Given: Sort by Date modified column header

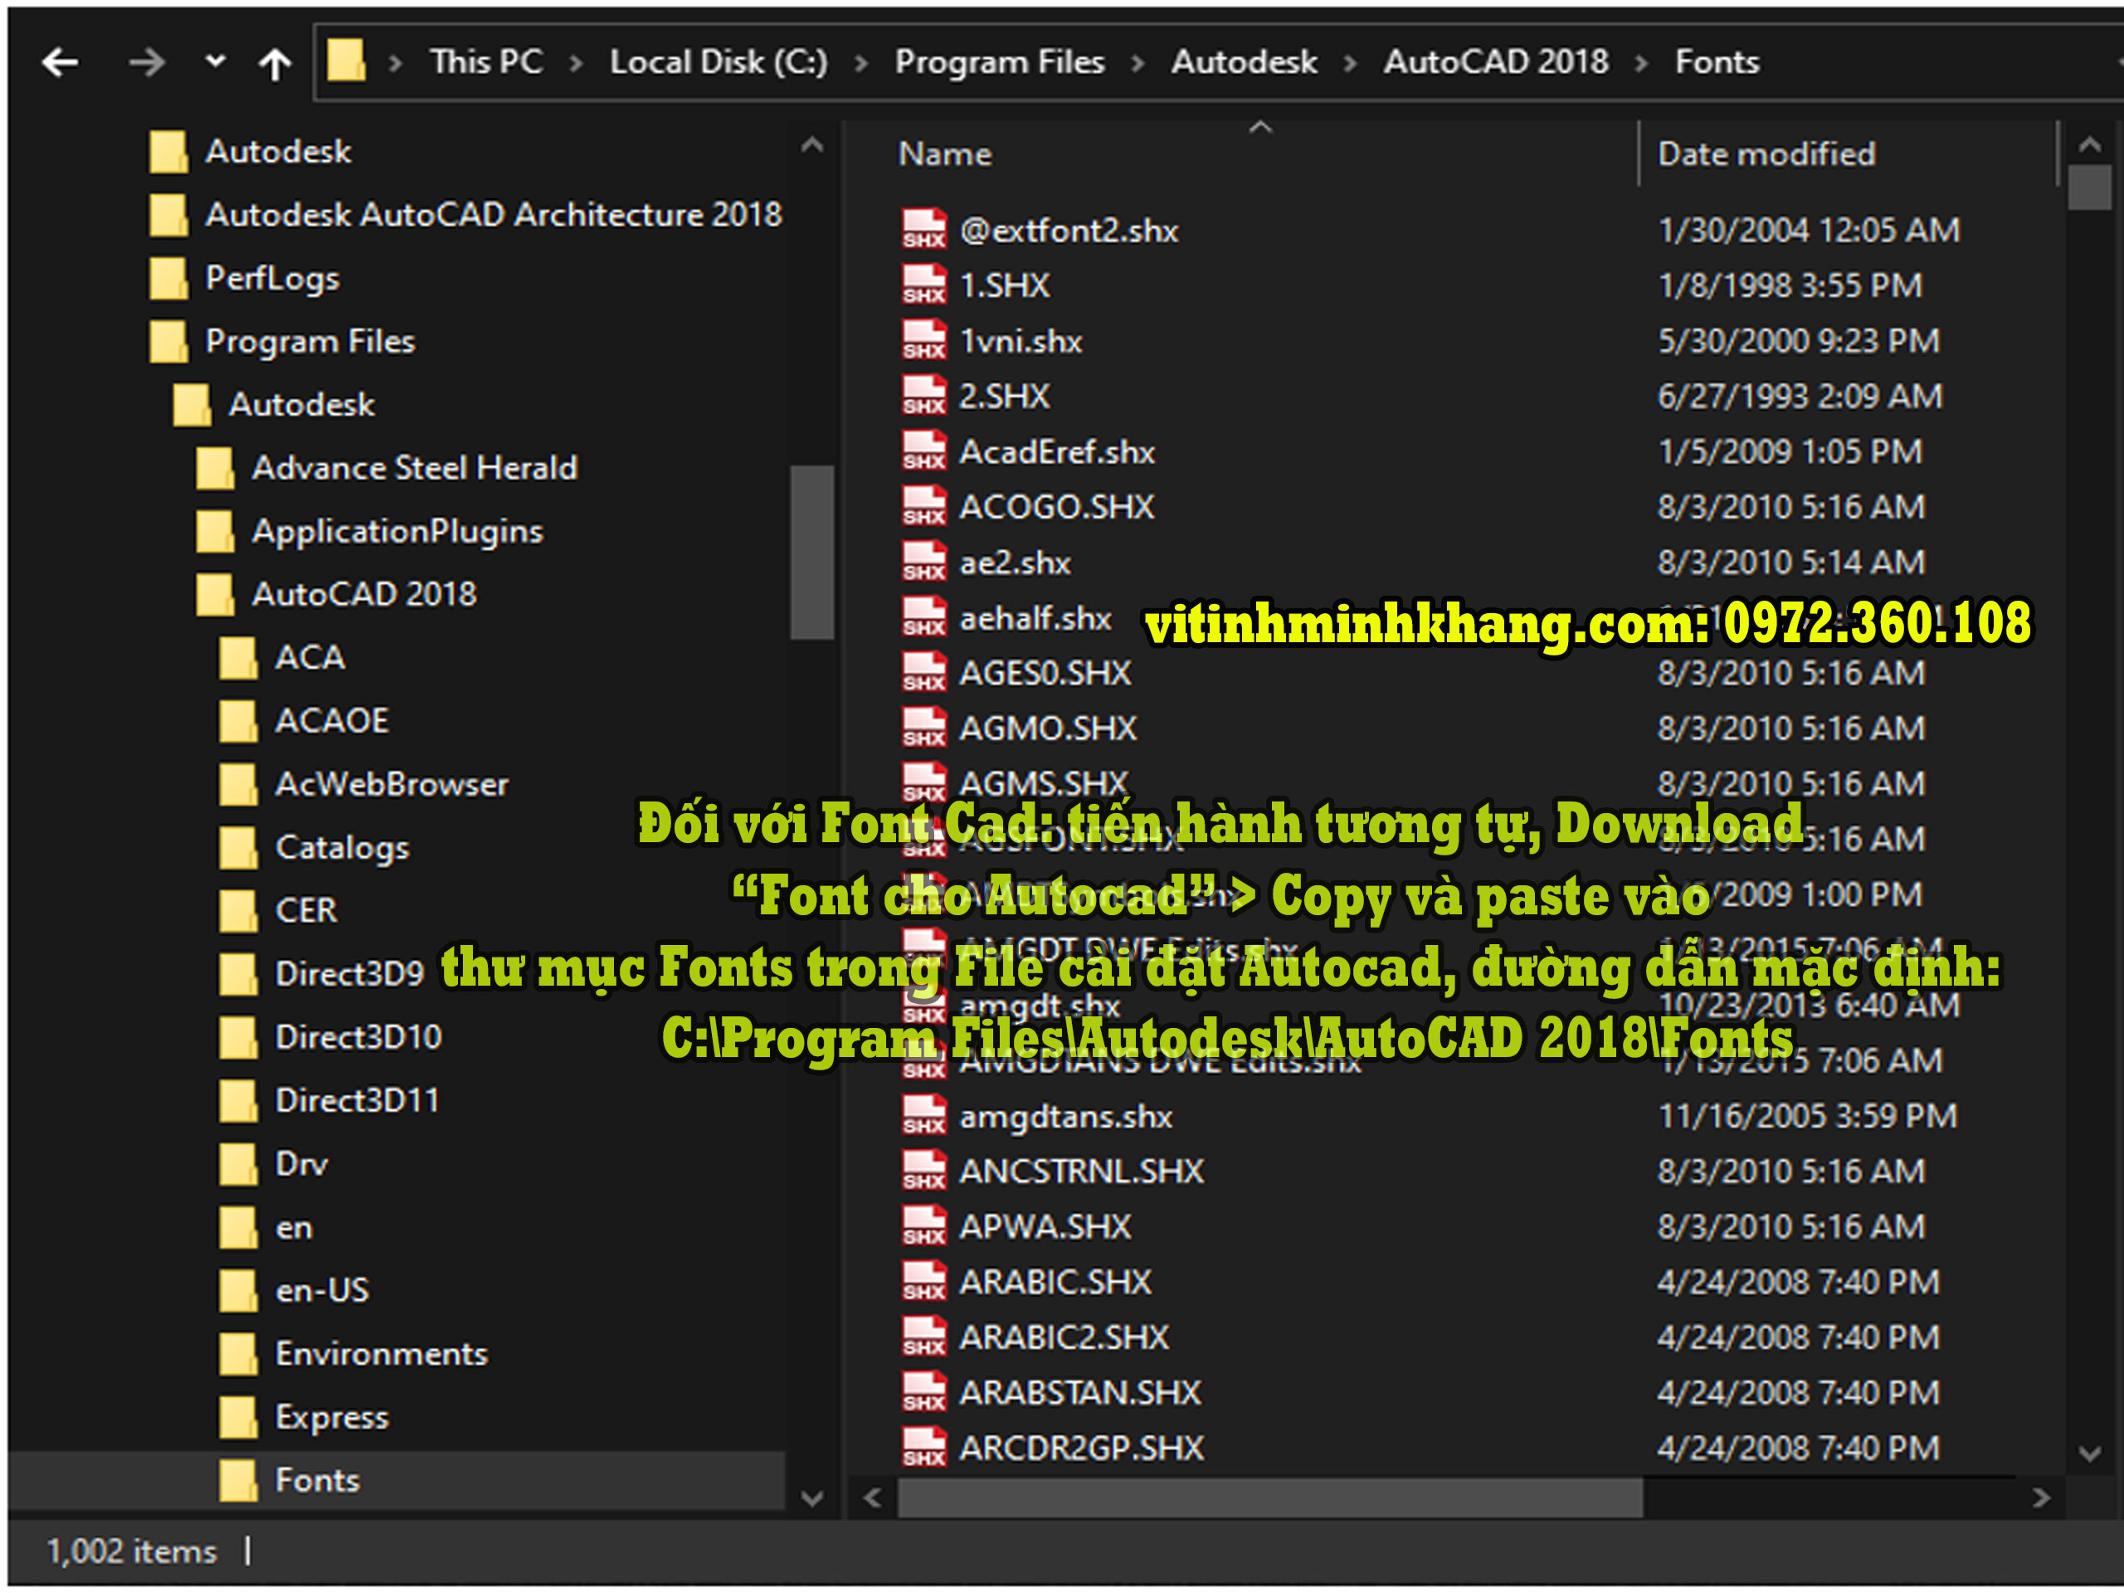Looking at the screenshot, I should click(x=1766, y=153).
